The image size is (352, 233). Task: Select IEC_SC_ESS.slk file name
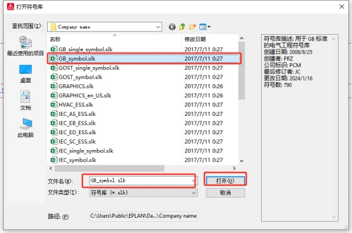pyautogui.click(x=78, y=142)
